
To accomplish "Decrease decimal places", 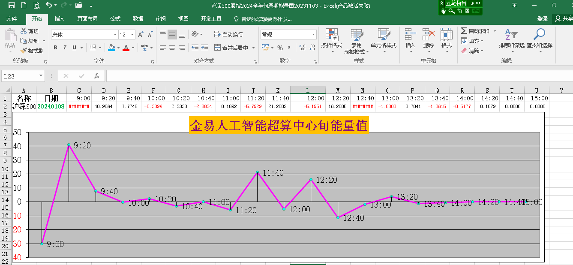I will 312,48.
